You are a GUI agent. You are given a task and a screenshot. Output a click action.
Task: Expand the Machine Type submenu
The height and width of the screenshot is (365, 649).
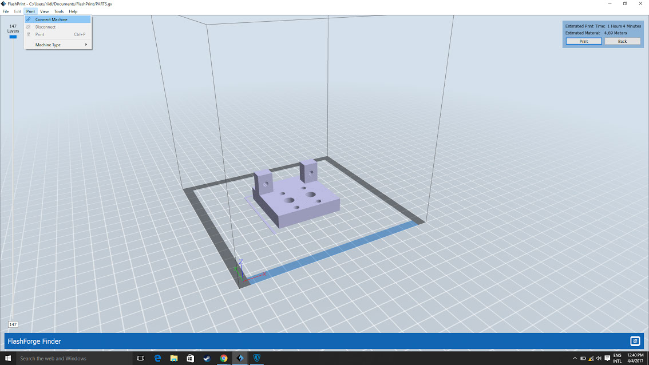[58, 45]
